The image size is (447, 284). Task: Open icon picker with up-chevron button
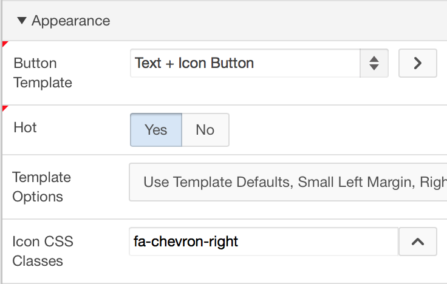pyautogui.click(x=417, y=242)
